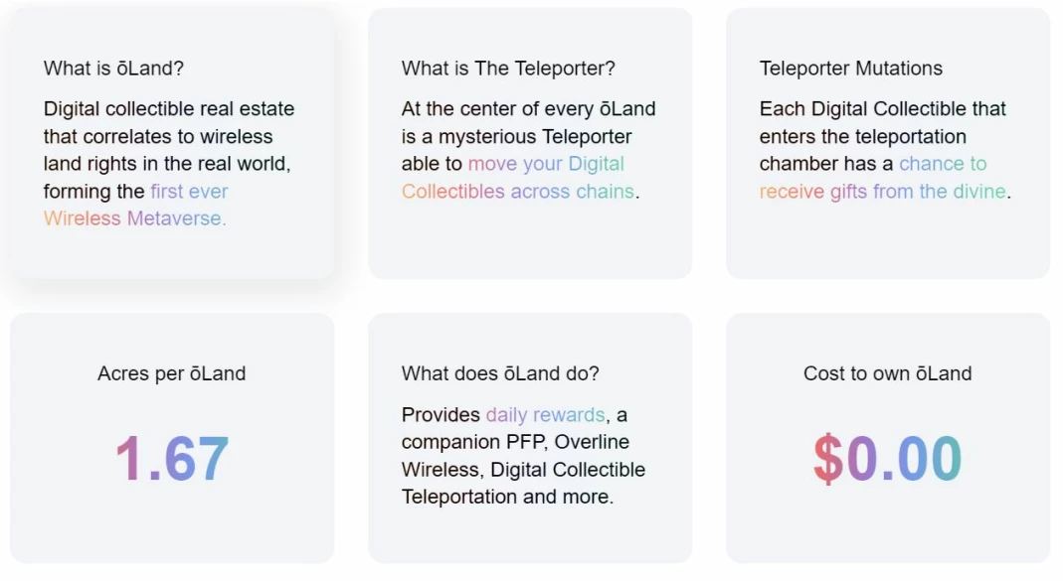Click the $0.00 cost value

pos(887,459)
